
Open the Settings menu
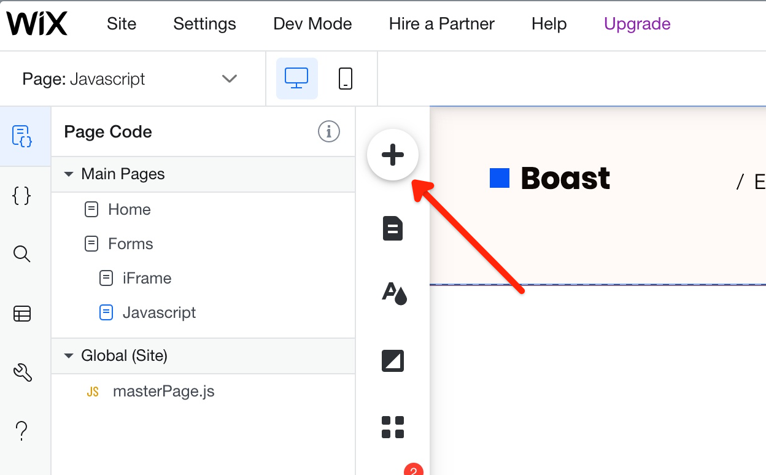204,24
